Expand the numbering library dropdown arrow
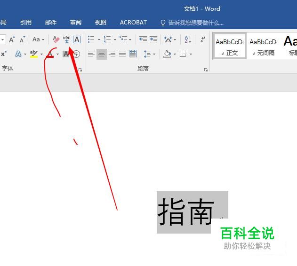The height and width of the screenshot is (266, 297). (x=115, y=39)
